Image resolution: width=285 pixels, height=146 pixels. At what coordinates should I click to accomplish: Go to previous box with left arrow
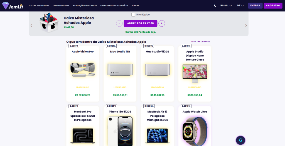click(31, 25)
